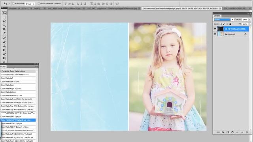Enable the Auto-Select checkbox
The height and width of the screenshot is (142, 253).
[13, 4]
